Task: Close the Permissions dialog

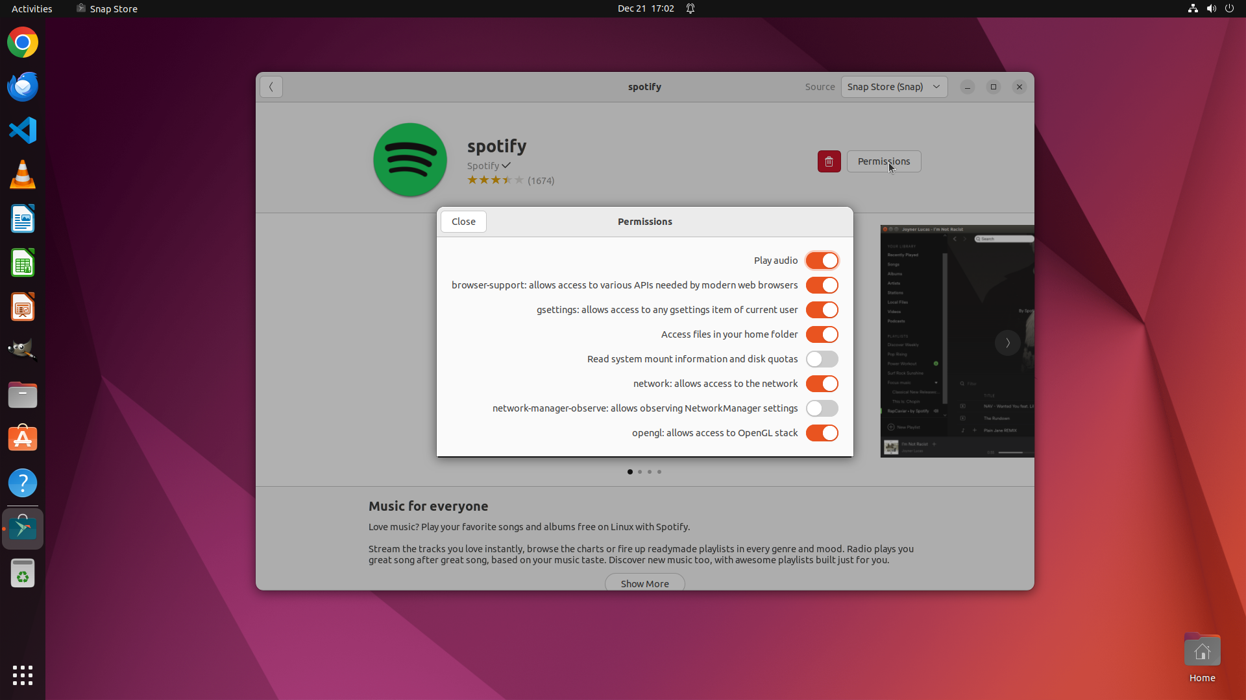Action: tap(463, 222)
